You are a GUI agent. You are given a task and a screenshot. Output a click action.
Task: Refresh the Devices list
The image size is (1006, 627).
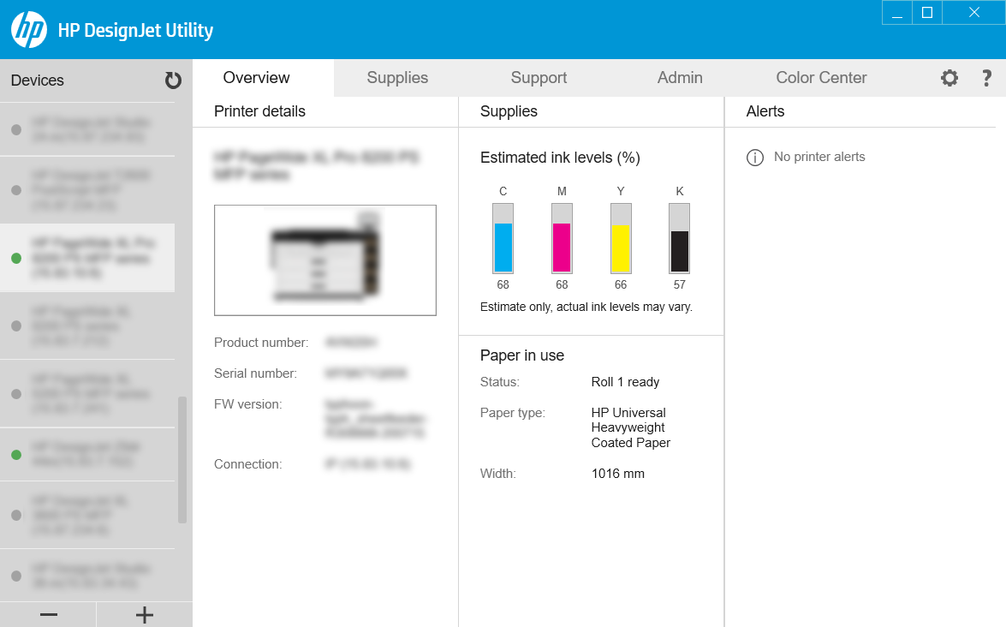tap(174, 80)
